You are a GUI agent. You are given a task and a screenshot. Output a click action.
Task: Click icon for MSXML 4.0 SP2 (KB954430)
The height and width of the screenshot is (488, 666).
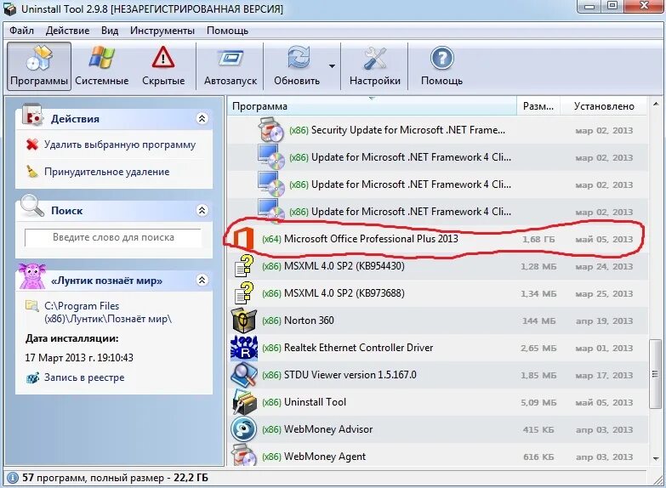[244, 266]
